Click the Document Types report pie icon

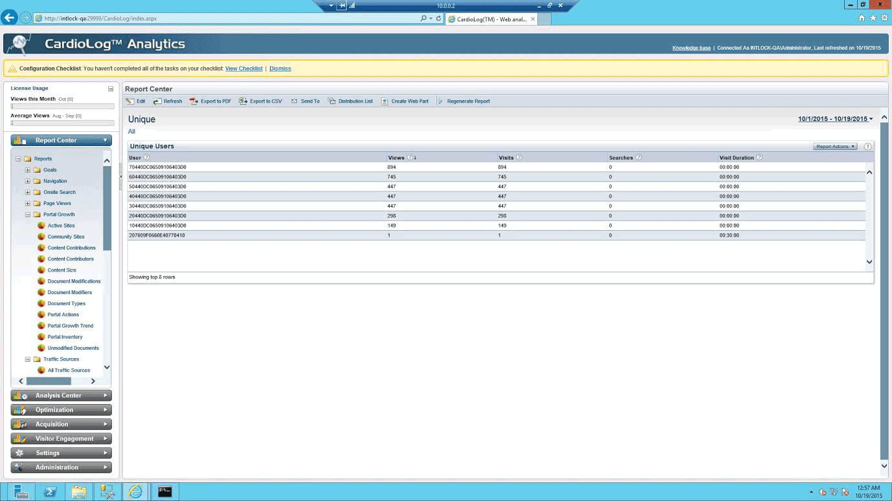click(x=41, y=303)
